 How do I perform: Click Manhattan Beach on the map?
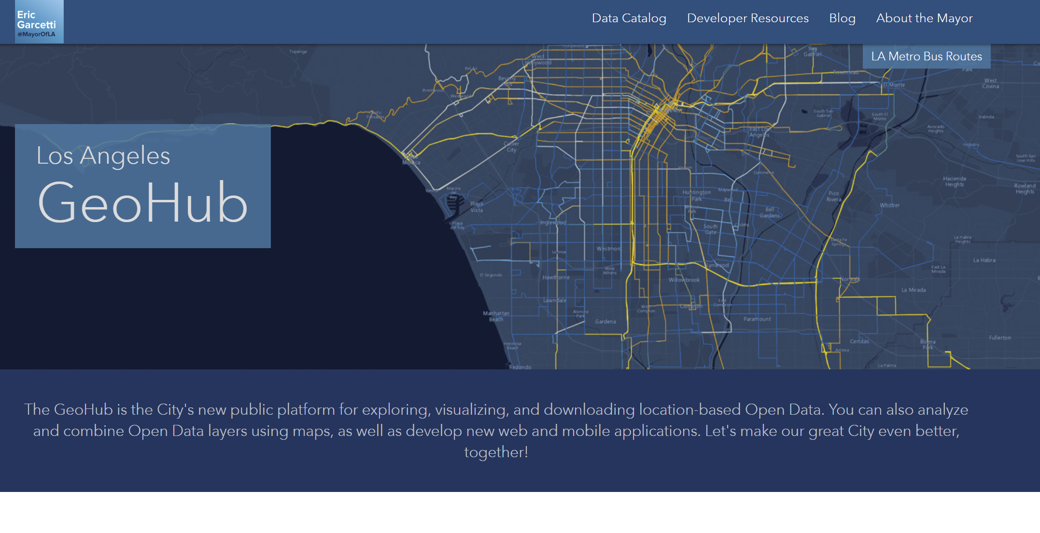pyautogui.click(x=496, y=316)
